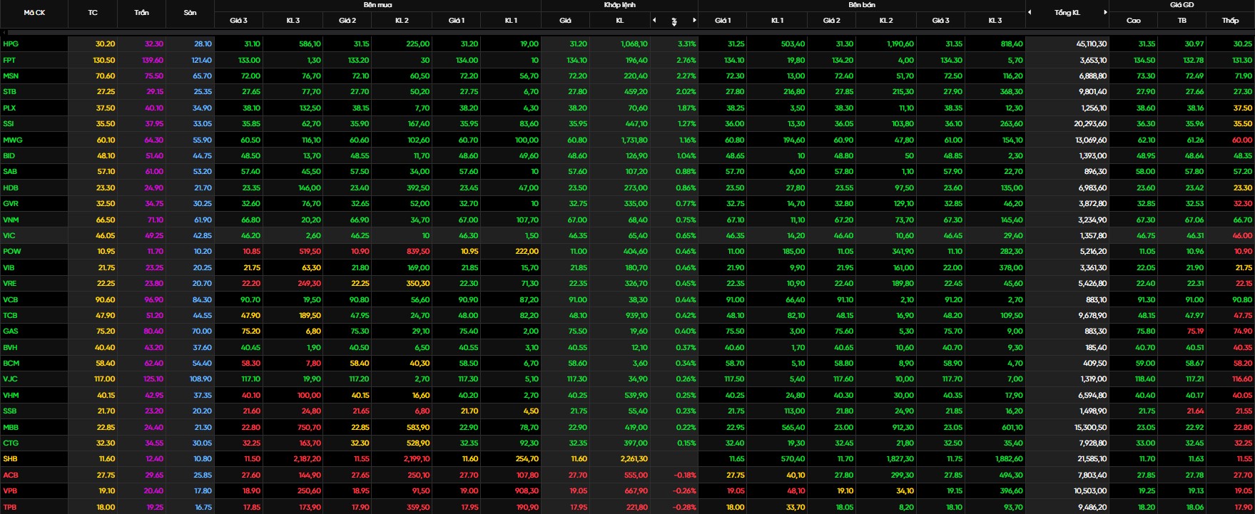Select the BVH ticker
The image size is (1255, 514).
point(10,347)
